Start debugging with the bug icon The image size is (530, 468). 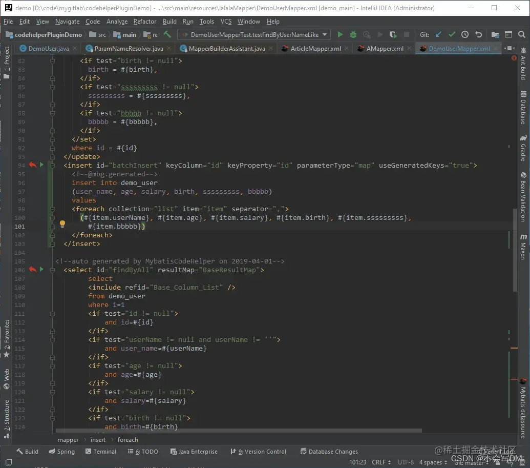click(353, 34)
